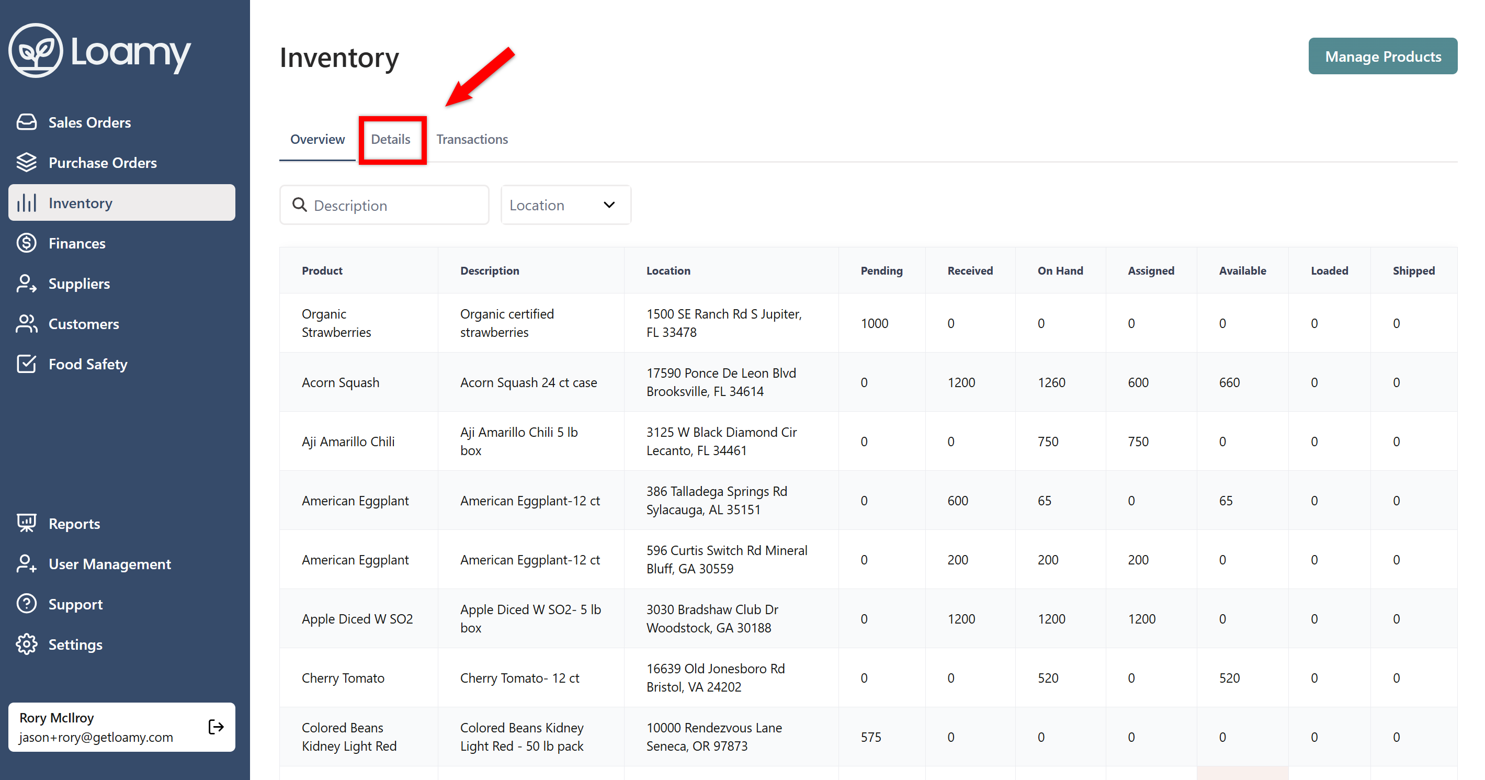Viewport: 1485px width, 780px height.
Task: Switch to the Details tab
Action: (x=390, y=140)
